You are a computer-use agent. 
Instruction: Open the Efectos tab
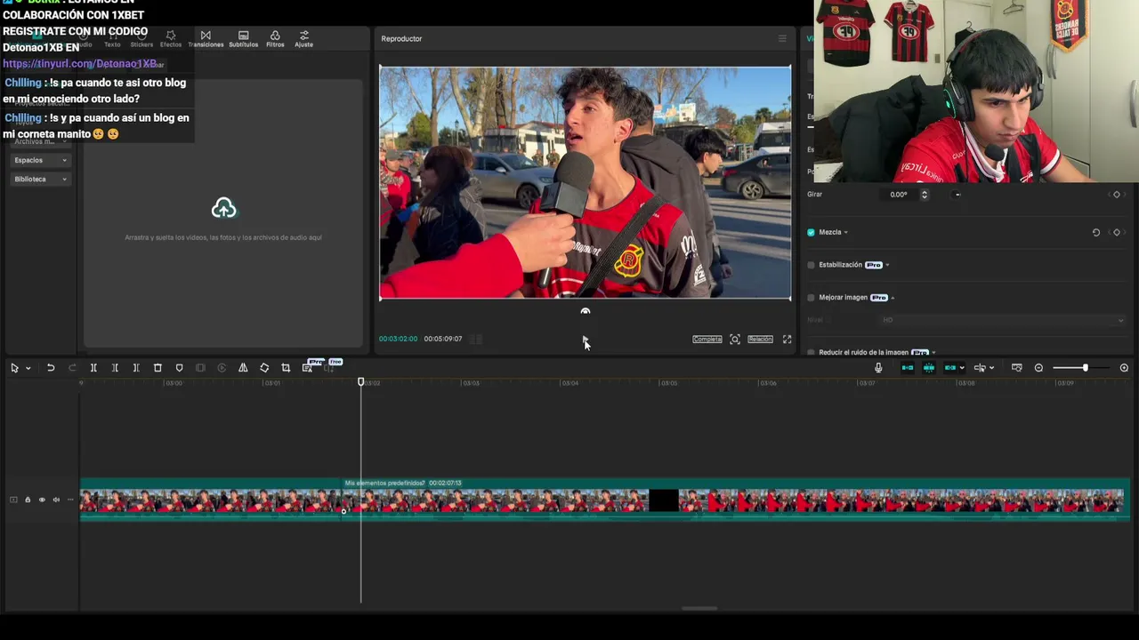click(x=171, y=39)
